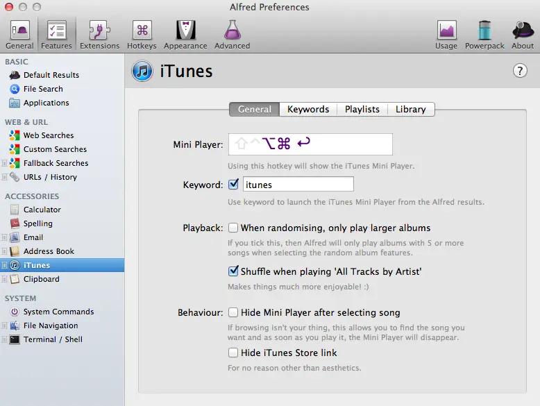The height and width of the screenshot is (406, 540).
Task: Select File Search in the sidebar
Action: [x=62, y=89]
